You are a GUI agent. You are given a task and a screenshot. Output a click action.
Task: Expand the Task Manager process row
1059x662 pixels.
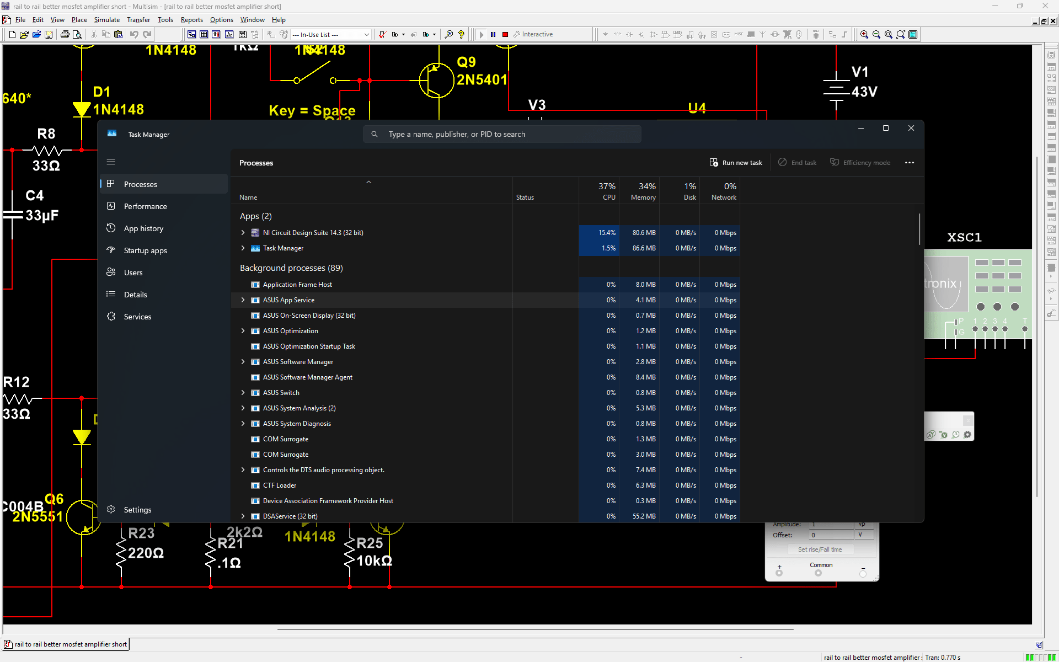click(x=243, y=248)
